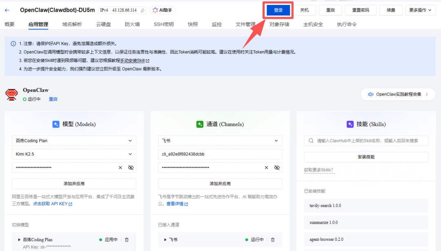
Task: Show the model API key via the eye icon
Action: tap(131, 167)
